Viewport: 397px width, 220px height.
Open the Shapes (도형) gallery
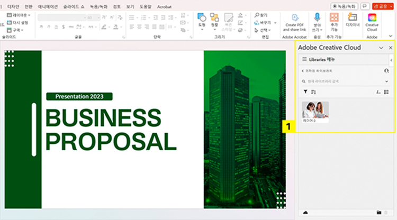pyautogui.click(x=202, y=22)
